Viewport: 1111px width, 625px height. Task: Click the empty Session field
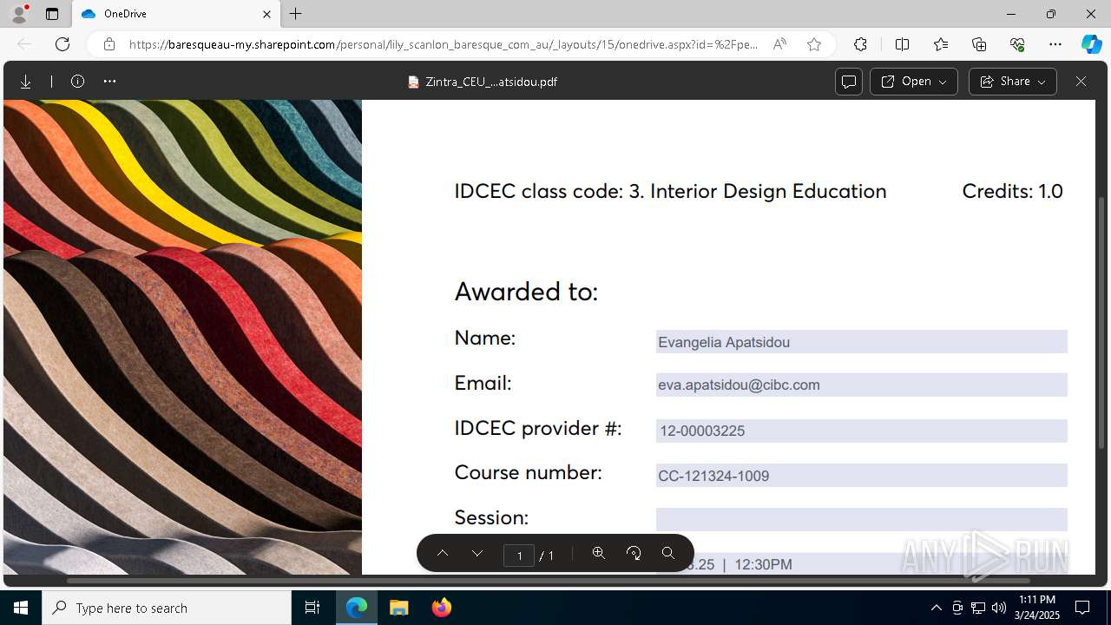861,519
